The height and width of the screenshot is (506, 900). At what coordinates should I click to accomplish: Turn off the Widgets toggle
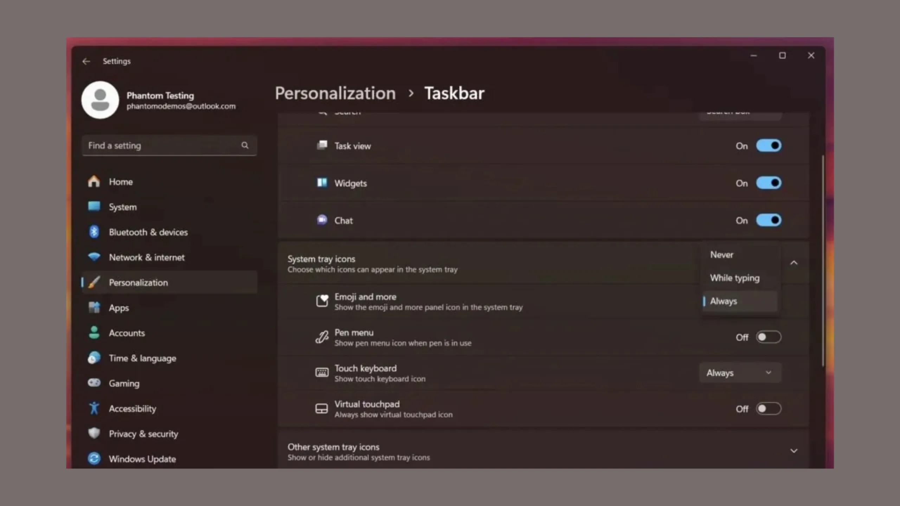[769, 183]
